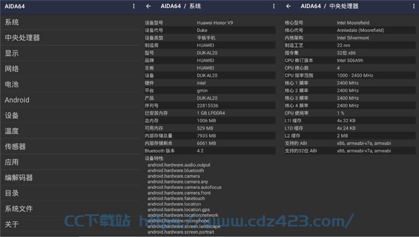Select the 7935 MB internal storage total

206,136
